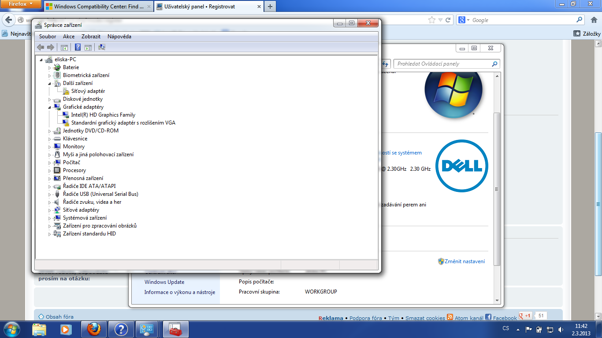Image resolution: width=602 pixels, height=338 pixels.
Task: Select the Procesory chip icon
Action: click(x=57, y=170)
